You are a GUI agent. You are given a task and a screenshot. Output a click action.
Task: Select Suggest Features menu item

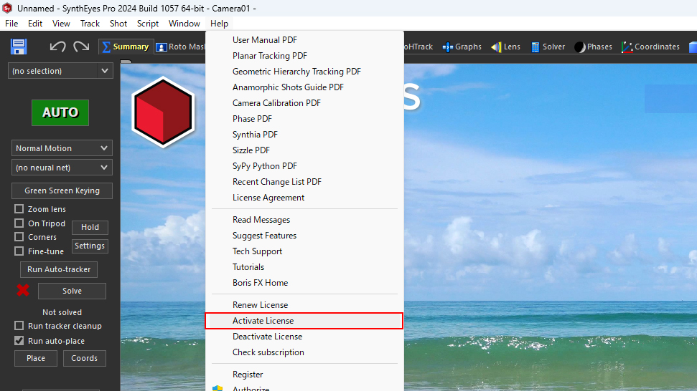tap(304, 236)
